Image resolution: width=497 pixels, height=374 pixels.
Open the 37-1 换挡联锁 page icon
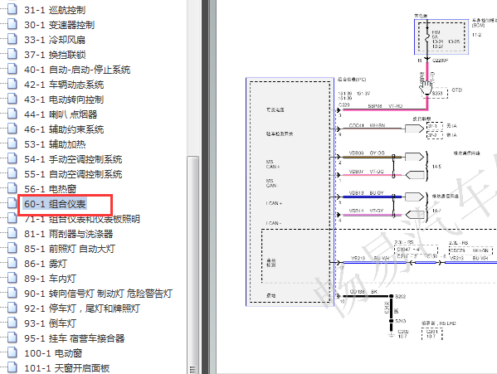click(x=12, y=54)
